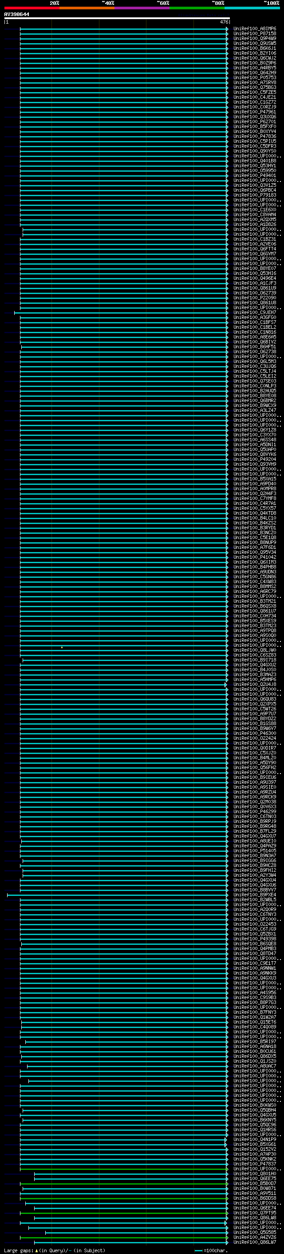Open hit UniRef100_Q9P4W9
Viewport: 284px width, 1254px height.
254,38
